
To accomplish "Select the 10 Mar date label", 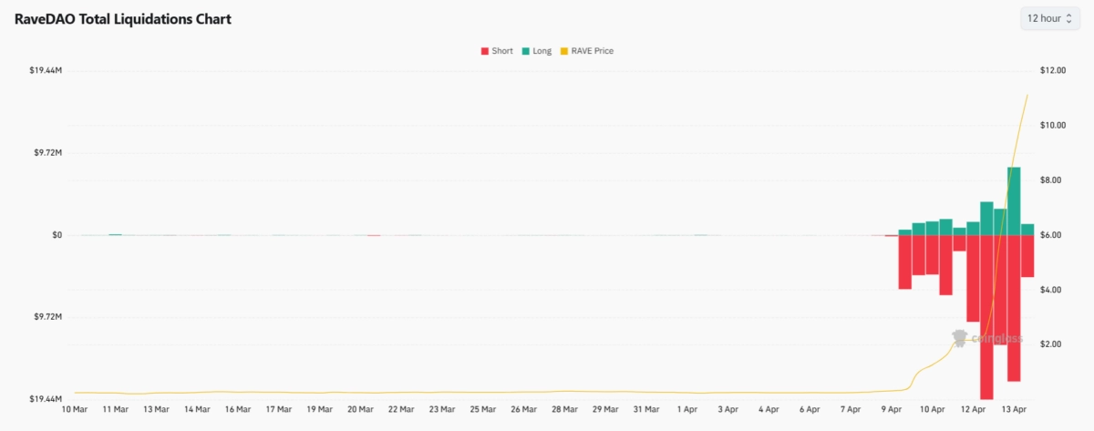I will pos(74,410).
